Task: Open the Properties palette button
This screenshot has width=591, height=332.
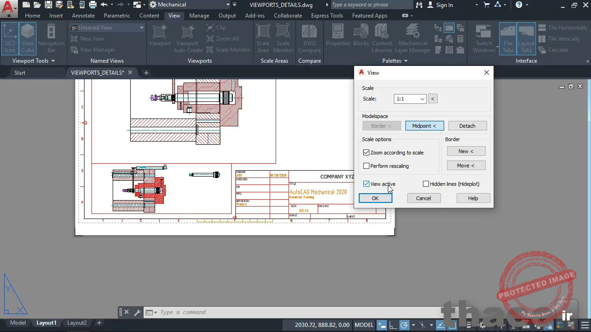Action: pos(338,36)
